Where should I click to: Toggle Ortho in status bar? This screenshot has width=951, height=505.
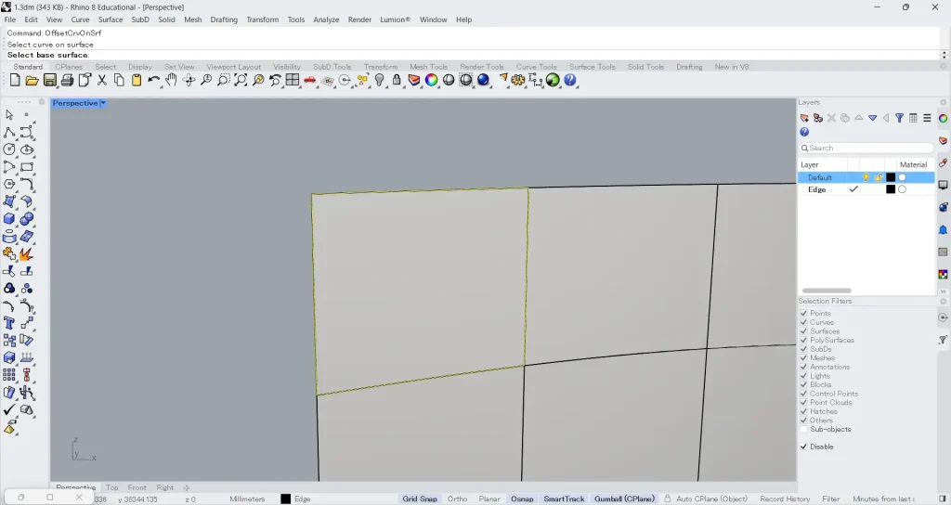457,499
